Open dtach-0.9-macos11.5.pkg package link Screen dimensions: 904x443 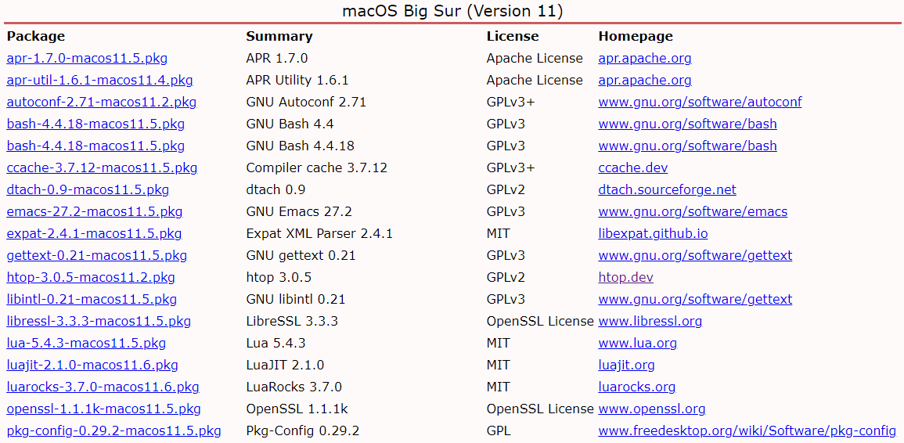tap(88, 190)
